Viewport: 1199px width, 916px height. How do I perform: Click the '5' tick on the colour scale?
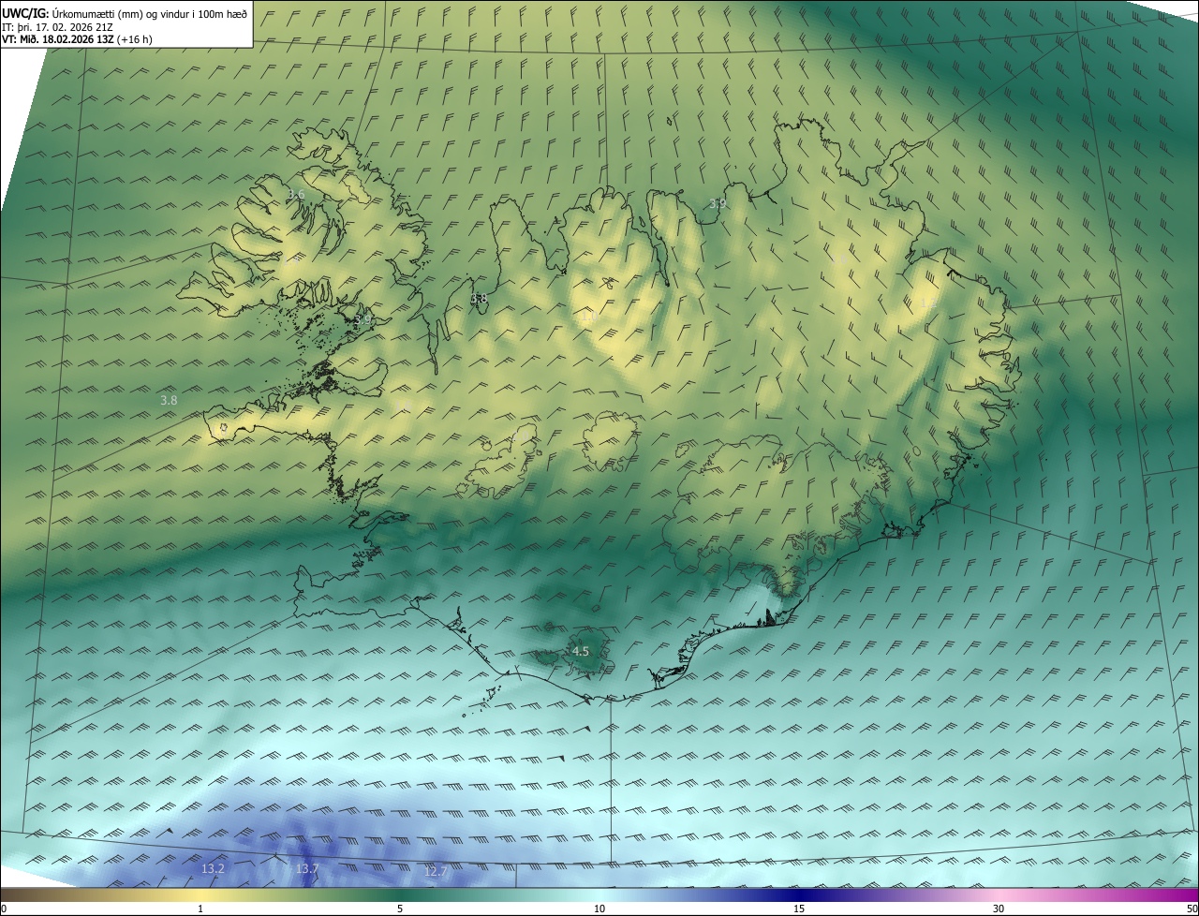pos(400,909)
